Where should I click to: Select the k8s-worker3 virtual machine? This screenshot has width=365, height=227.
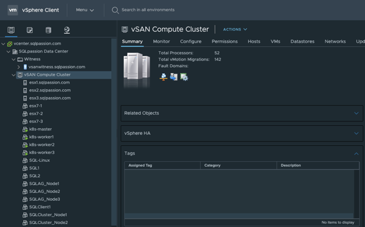pyautogui.click(x=42, y=153)
